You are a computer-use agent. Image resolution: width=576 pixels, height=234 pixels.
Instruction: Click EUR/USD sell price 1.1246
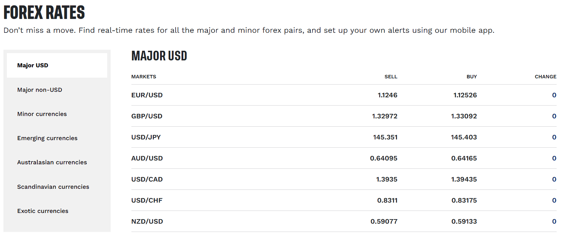click(x=387, y=95)
